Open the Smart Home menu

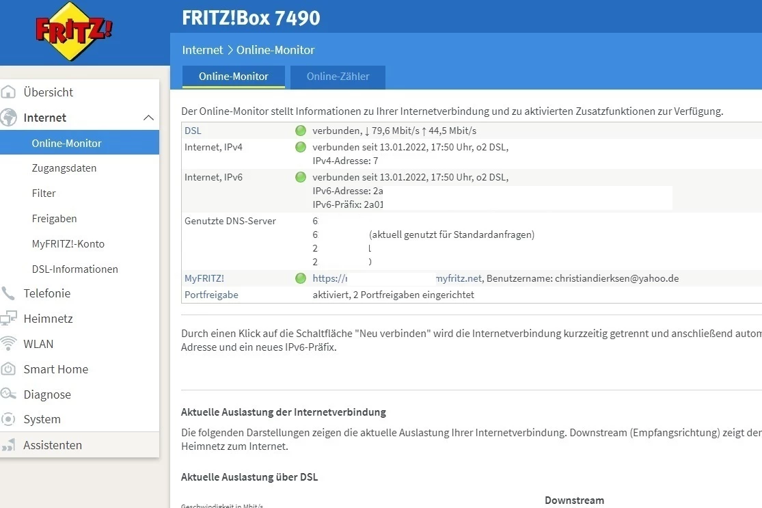tap(56, 369)
